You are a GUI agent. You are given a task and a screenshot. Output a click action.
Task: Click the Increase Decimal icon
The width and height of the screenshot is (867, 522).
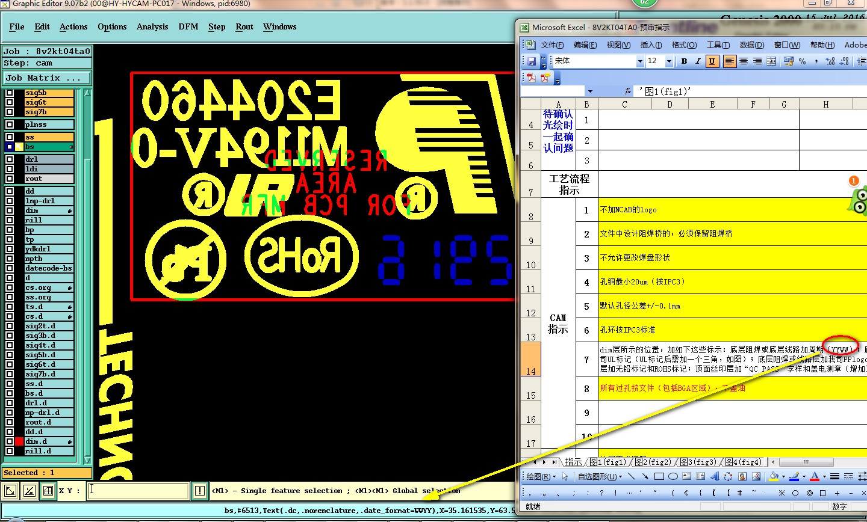pyautogui.click(x=830, y=61)
